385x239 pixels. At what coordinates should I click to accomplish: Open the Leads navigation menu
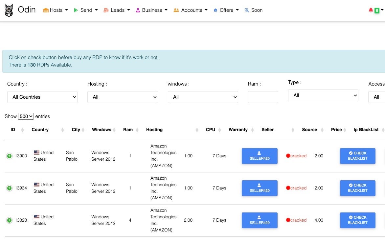[117, 10]
